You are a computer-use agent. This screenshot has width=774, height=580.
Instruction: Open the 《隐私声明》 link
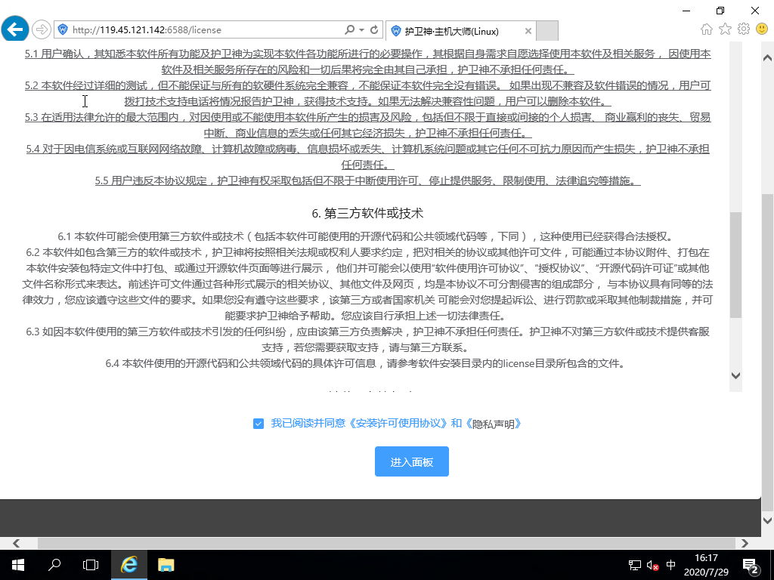[x=494, y=424]
